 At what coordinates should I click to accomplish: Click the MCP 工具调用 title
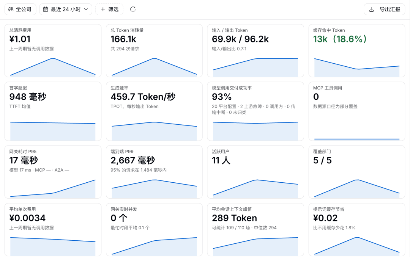[328, 88]
